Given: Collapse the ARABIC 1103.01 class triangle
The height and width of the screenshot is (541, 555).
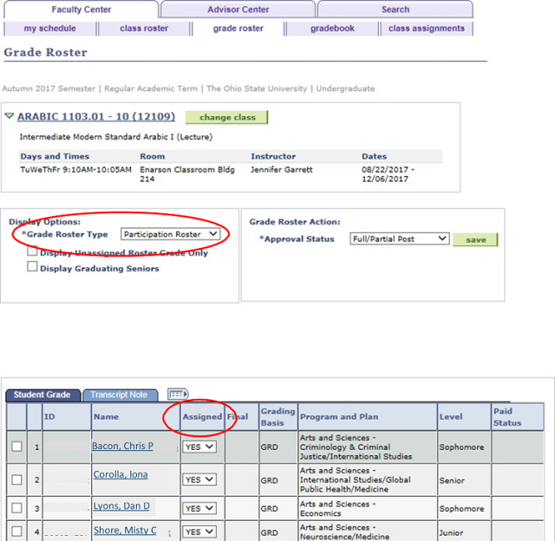Looking at the screenshot, I should (10, 115).
